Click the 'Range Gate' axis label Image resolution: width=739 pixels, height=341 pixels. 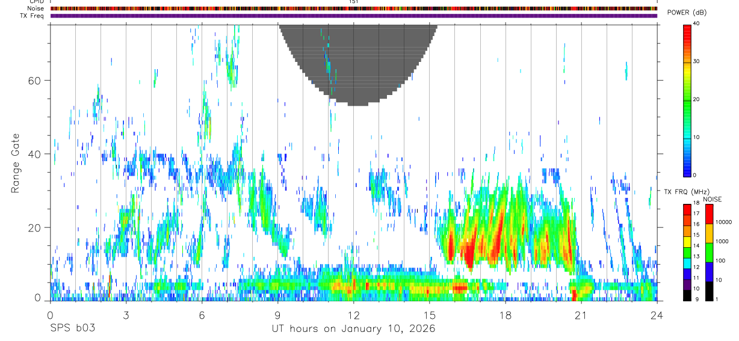(x=16, y=164)
